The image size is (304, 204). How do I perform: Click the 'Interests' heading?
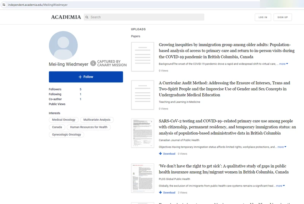[54, 113]
